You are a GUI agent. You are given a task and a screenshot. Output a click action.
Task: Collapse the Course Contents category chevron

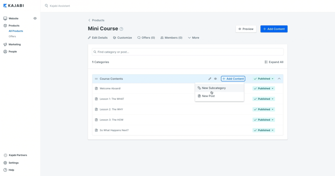[x=279, y=79]
